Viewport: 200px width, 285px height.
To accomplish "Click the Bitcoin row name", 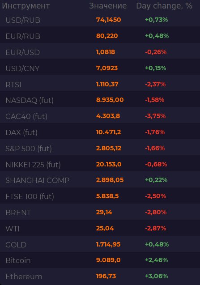I will pyautogui.click(x=18, y=260).
